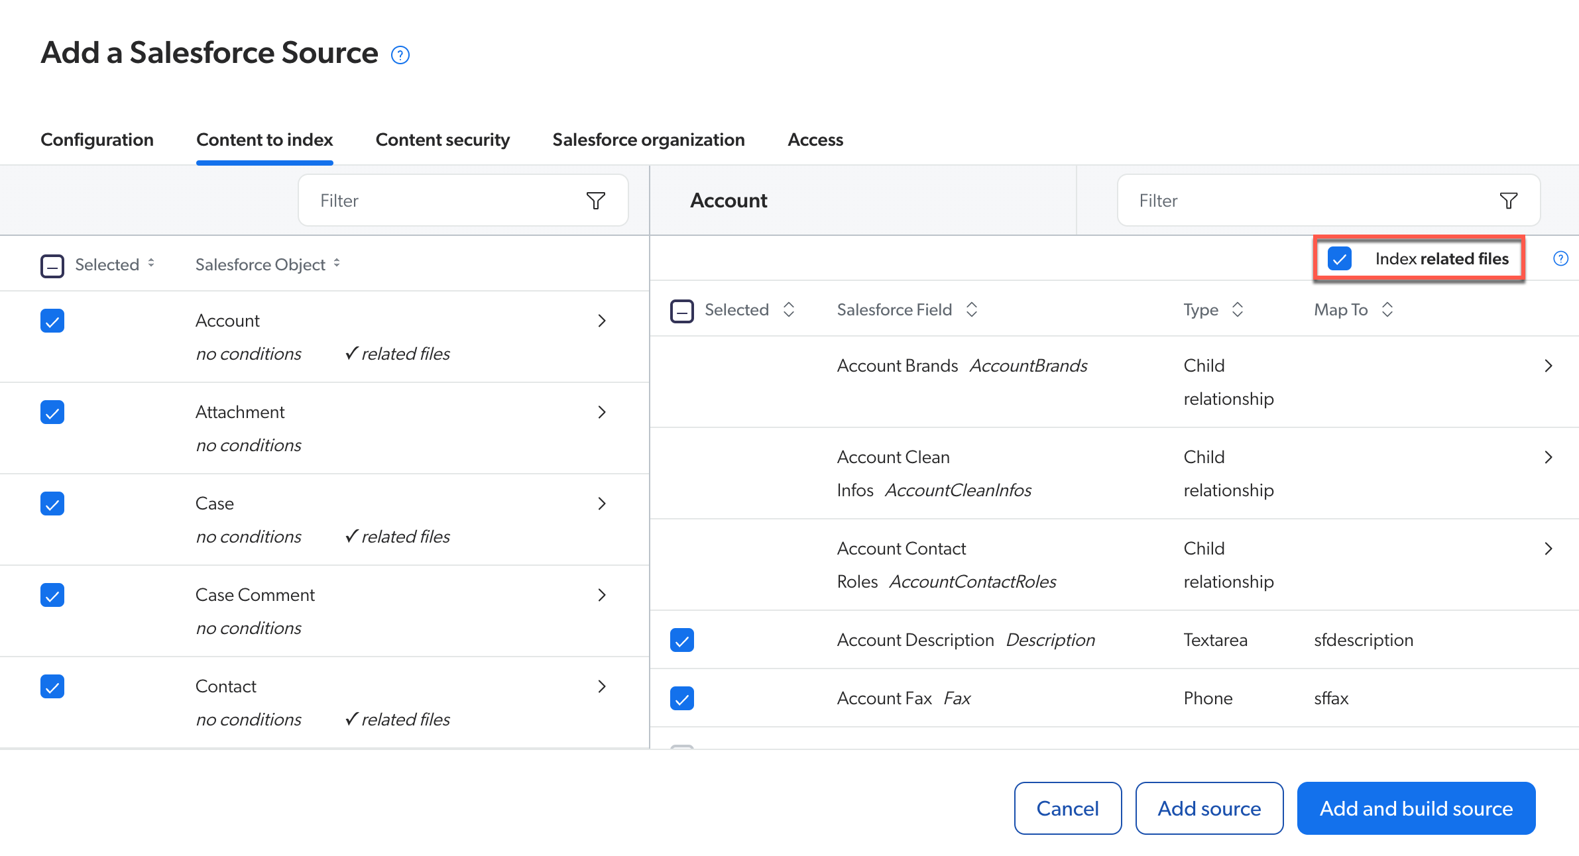
Task: Uncheck the Account object checkbox
Action: (52, 321)
